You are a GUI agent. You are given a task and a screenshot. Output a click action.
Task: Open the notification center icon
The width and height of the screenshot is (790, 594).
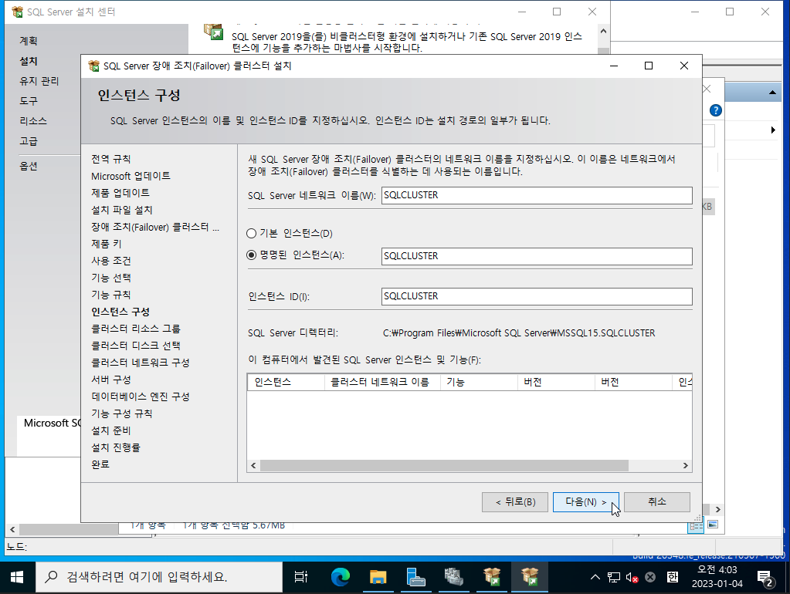click(766, 579)
